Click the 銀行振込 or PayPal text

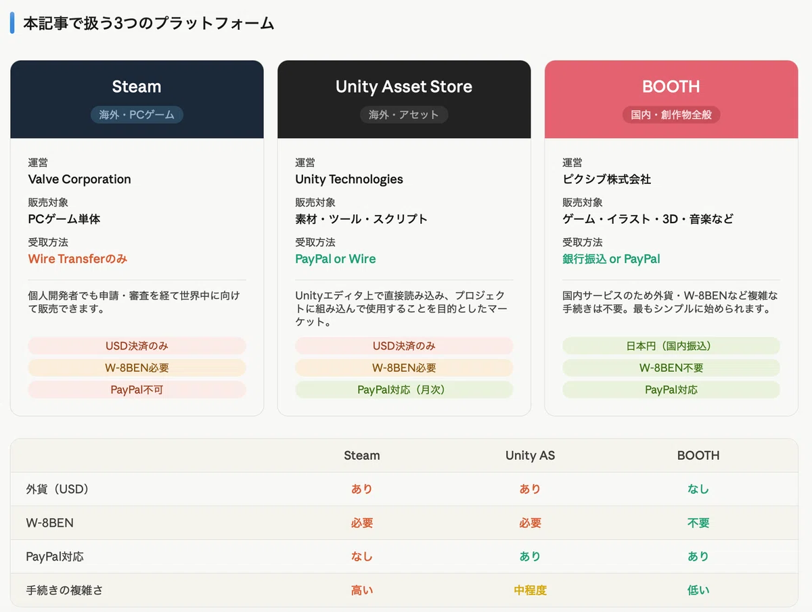(x=612, y=259)
